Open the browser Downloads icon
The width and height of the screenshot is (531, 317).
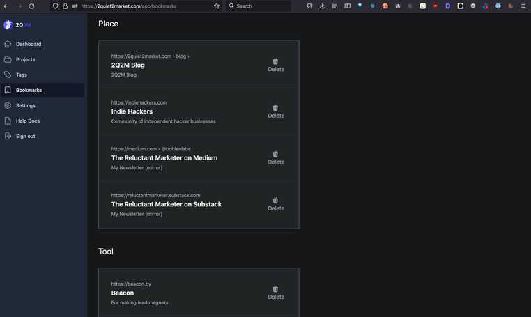[x=322, y=6]
